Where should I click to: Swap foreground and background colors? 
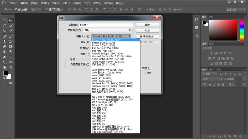11,72
